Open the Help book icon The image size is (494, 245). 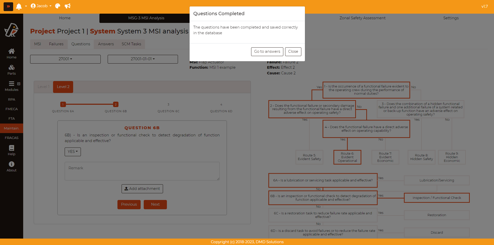tap(12, 150)
